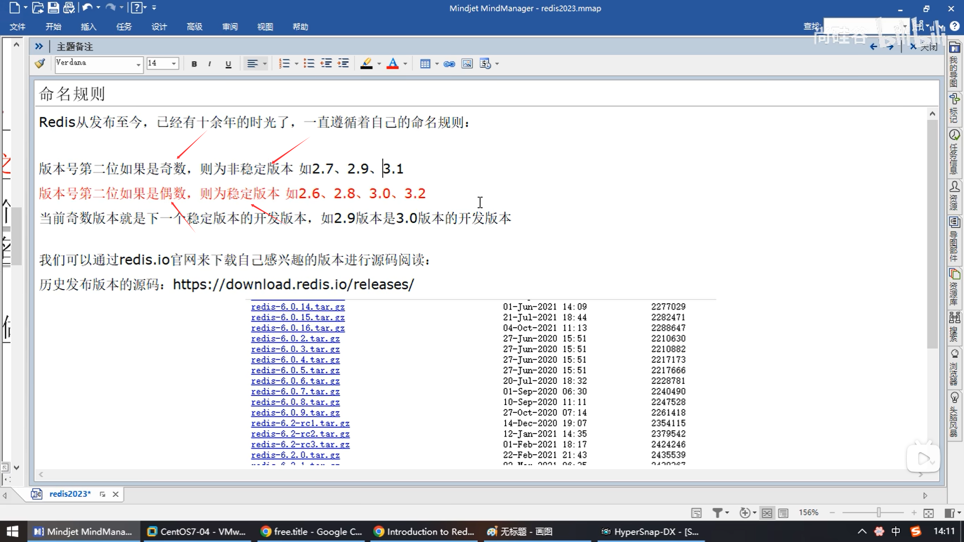This screenshot has width=964, height=542.
Task: Click the redis-6.2.0.tar.gz link
Action: click(x=295, y=455)
